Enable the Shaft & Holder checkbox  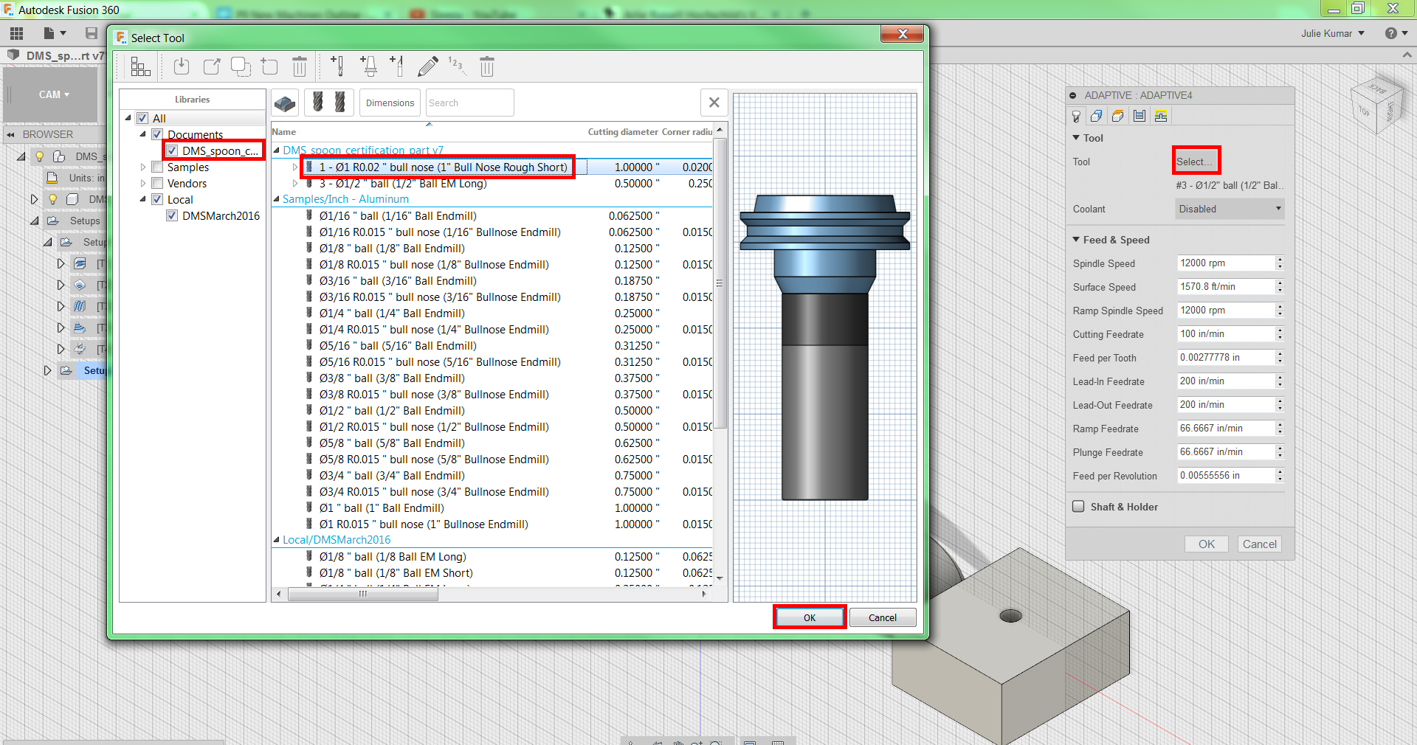coord(1078,507)
